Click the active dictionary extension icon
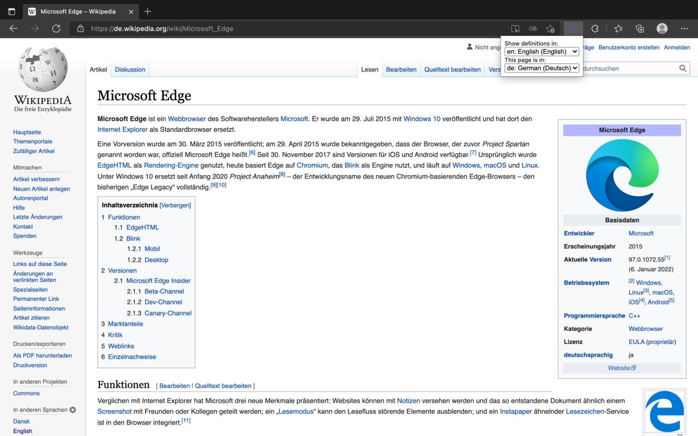 [573, 29]
